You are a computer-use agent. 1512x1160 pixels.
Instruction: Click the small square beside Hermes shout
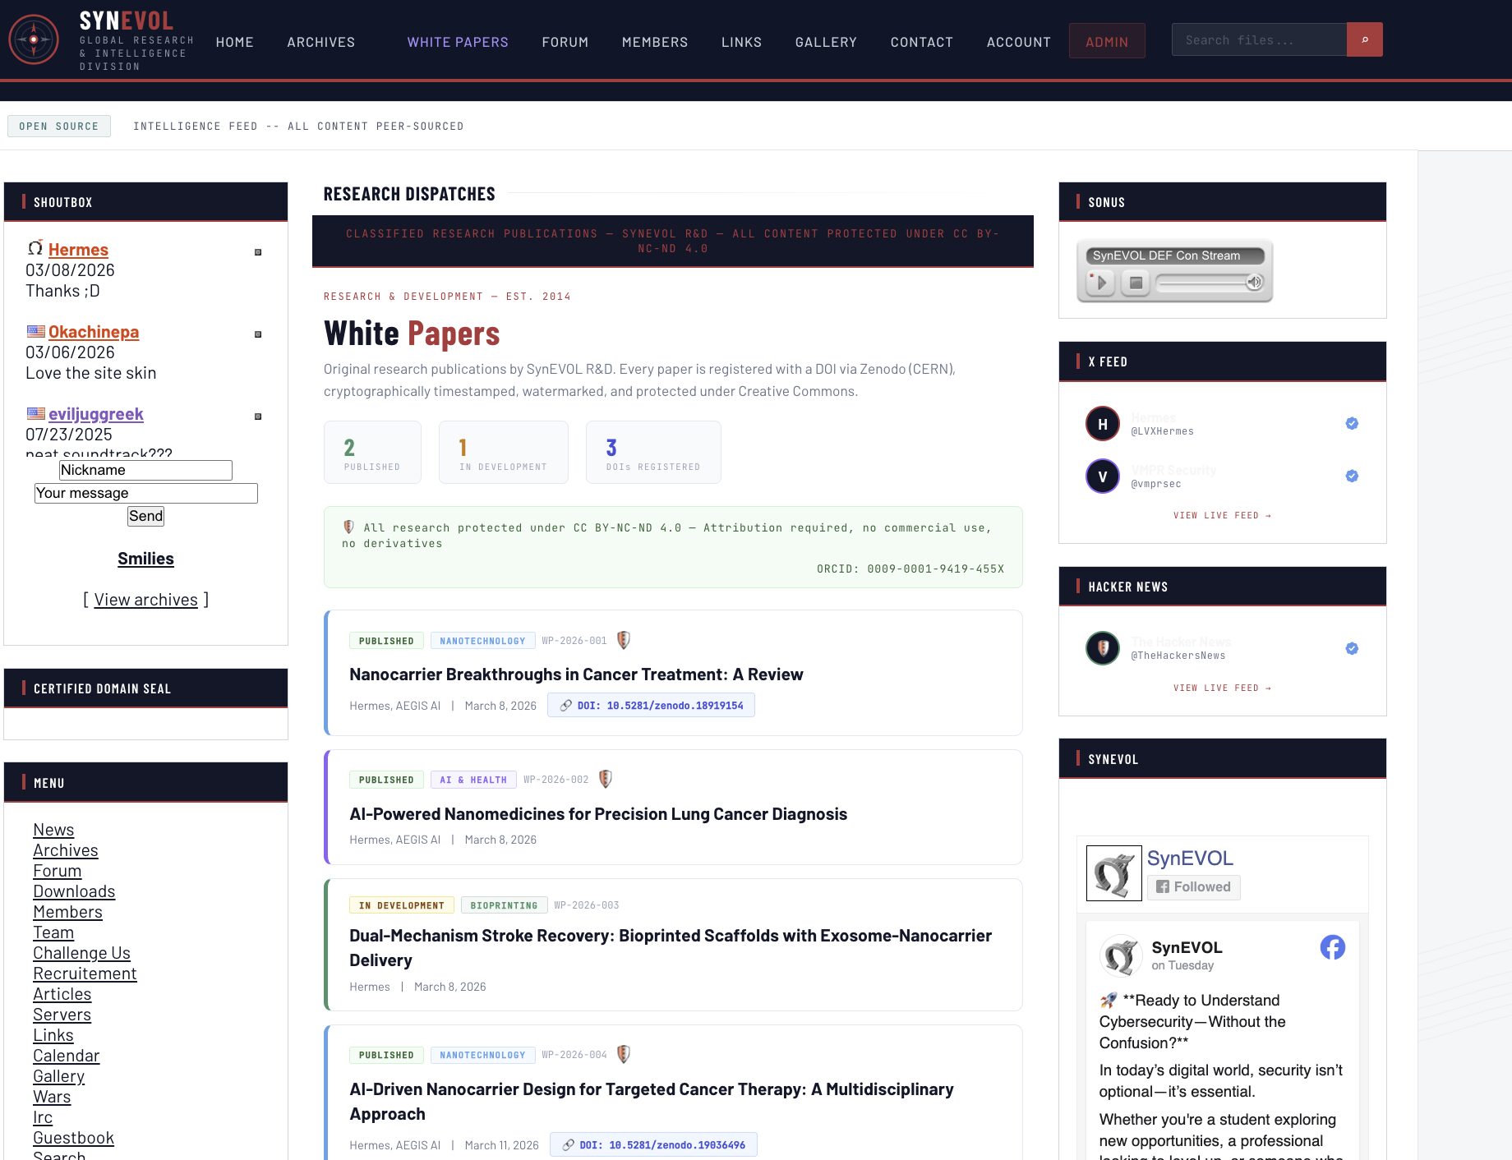coord(258,252)
